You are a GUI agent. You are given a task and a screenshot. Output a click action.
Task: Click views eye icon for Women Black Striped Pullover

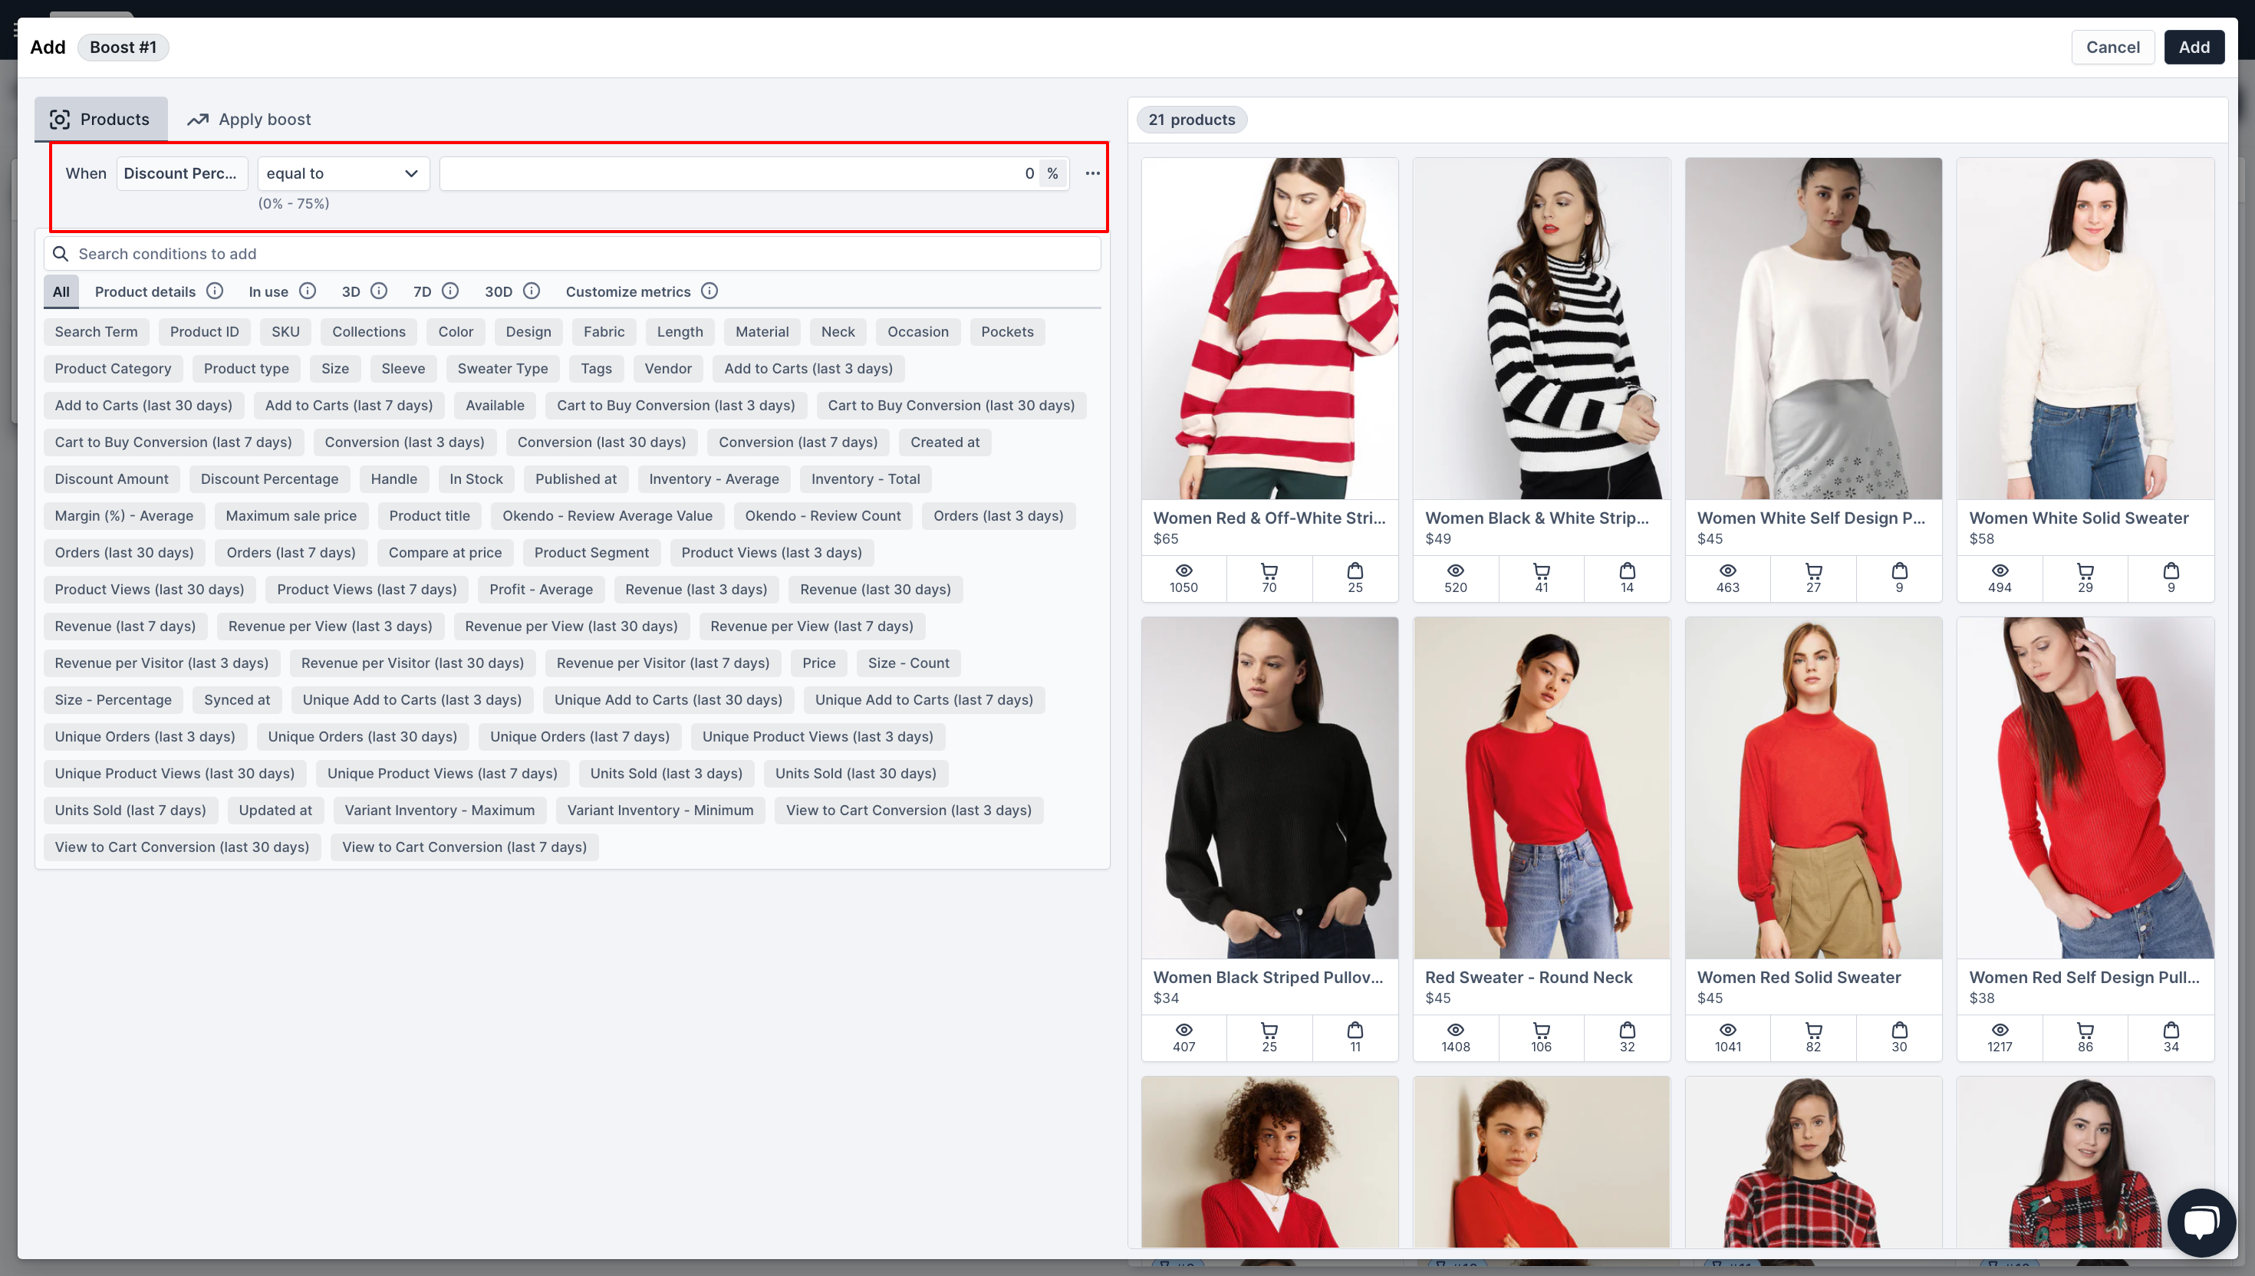point(1183,1030)
